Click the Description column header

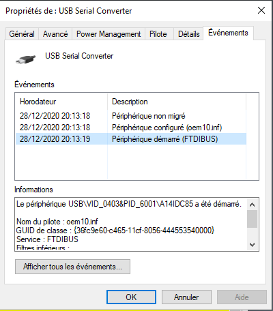[177, 102]
